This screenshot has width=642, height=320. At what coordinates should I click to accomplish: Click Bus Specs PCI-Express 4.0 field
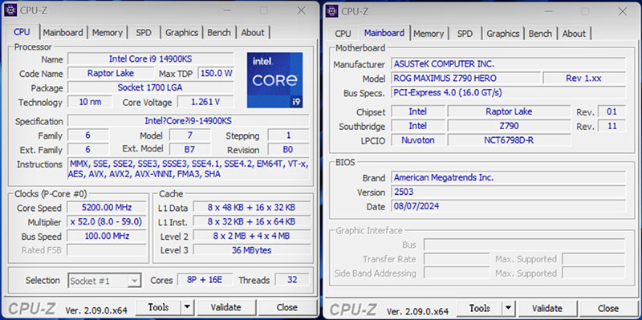coord(509,92)
